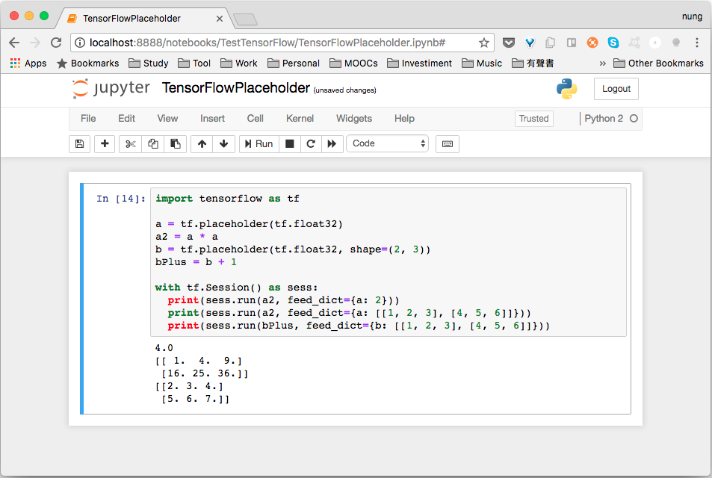Open the Work bookmarks folder

click(x=239, y=63)
